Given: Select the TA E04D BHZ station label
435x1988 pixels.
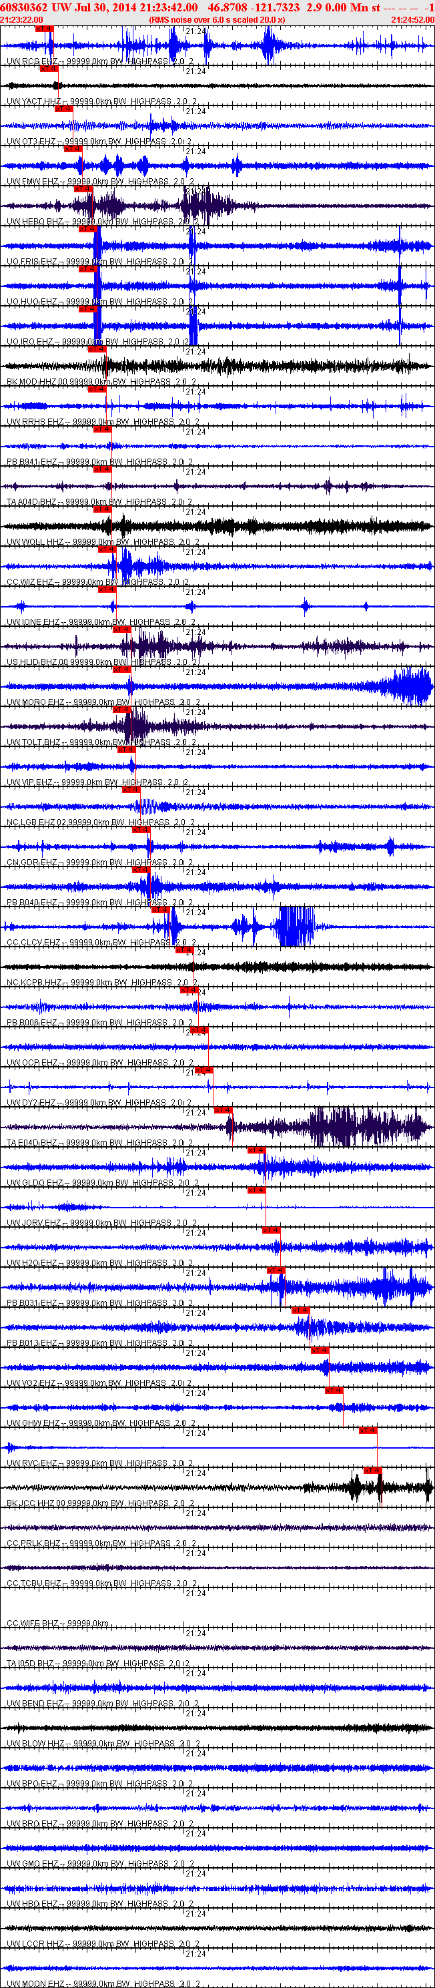Looking at the screenshot, I should click(x=99, y=1143).
